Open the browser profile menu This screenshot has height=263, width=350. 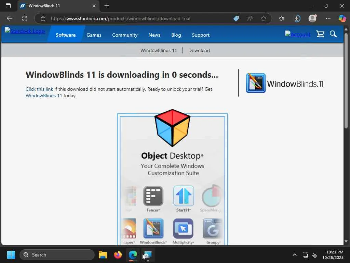312,18
